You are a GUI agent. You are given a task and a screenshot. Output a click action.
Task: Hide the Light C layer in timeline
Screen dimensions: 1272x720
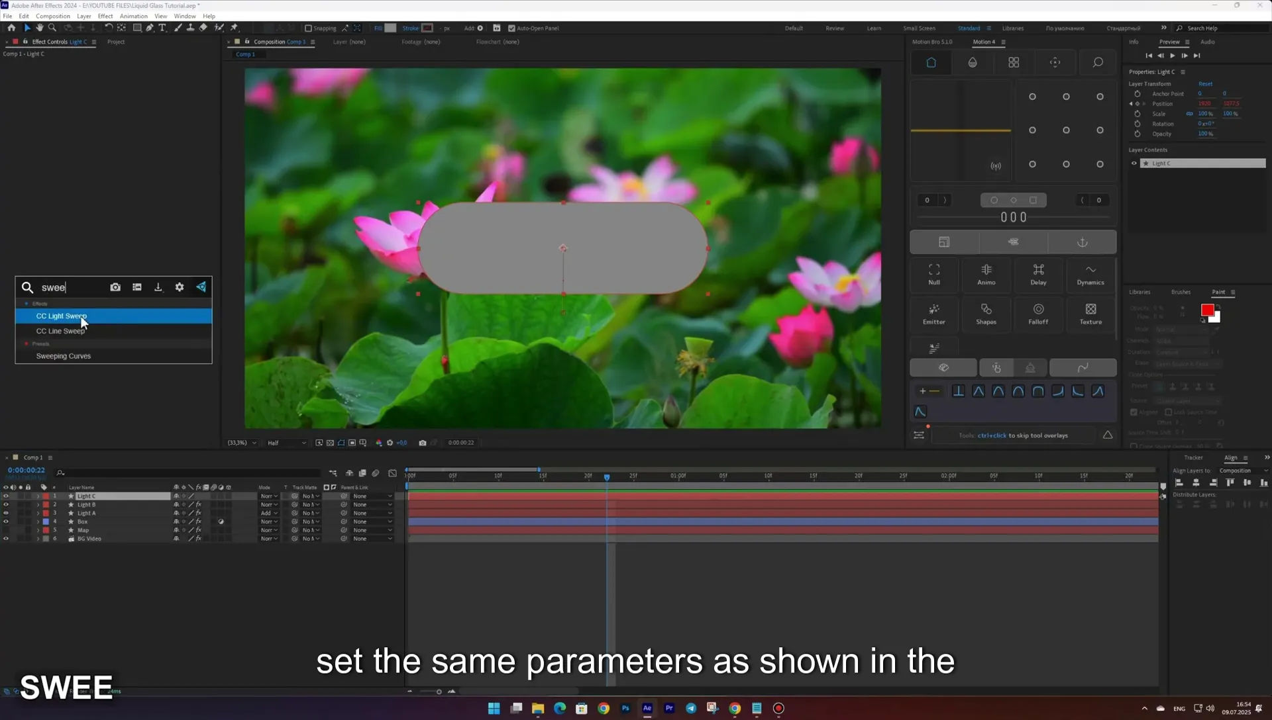point(6,496)
